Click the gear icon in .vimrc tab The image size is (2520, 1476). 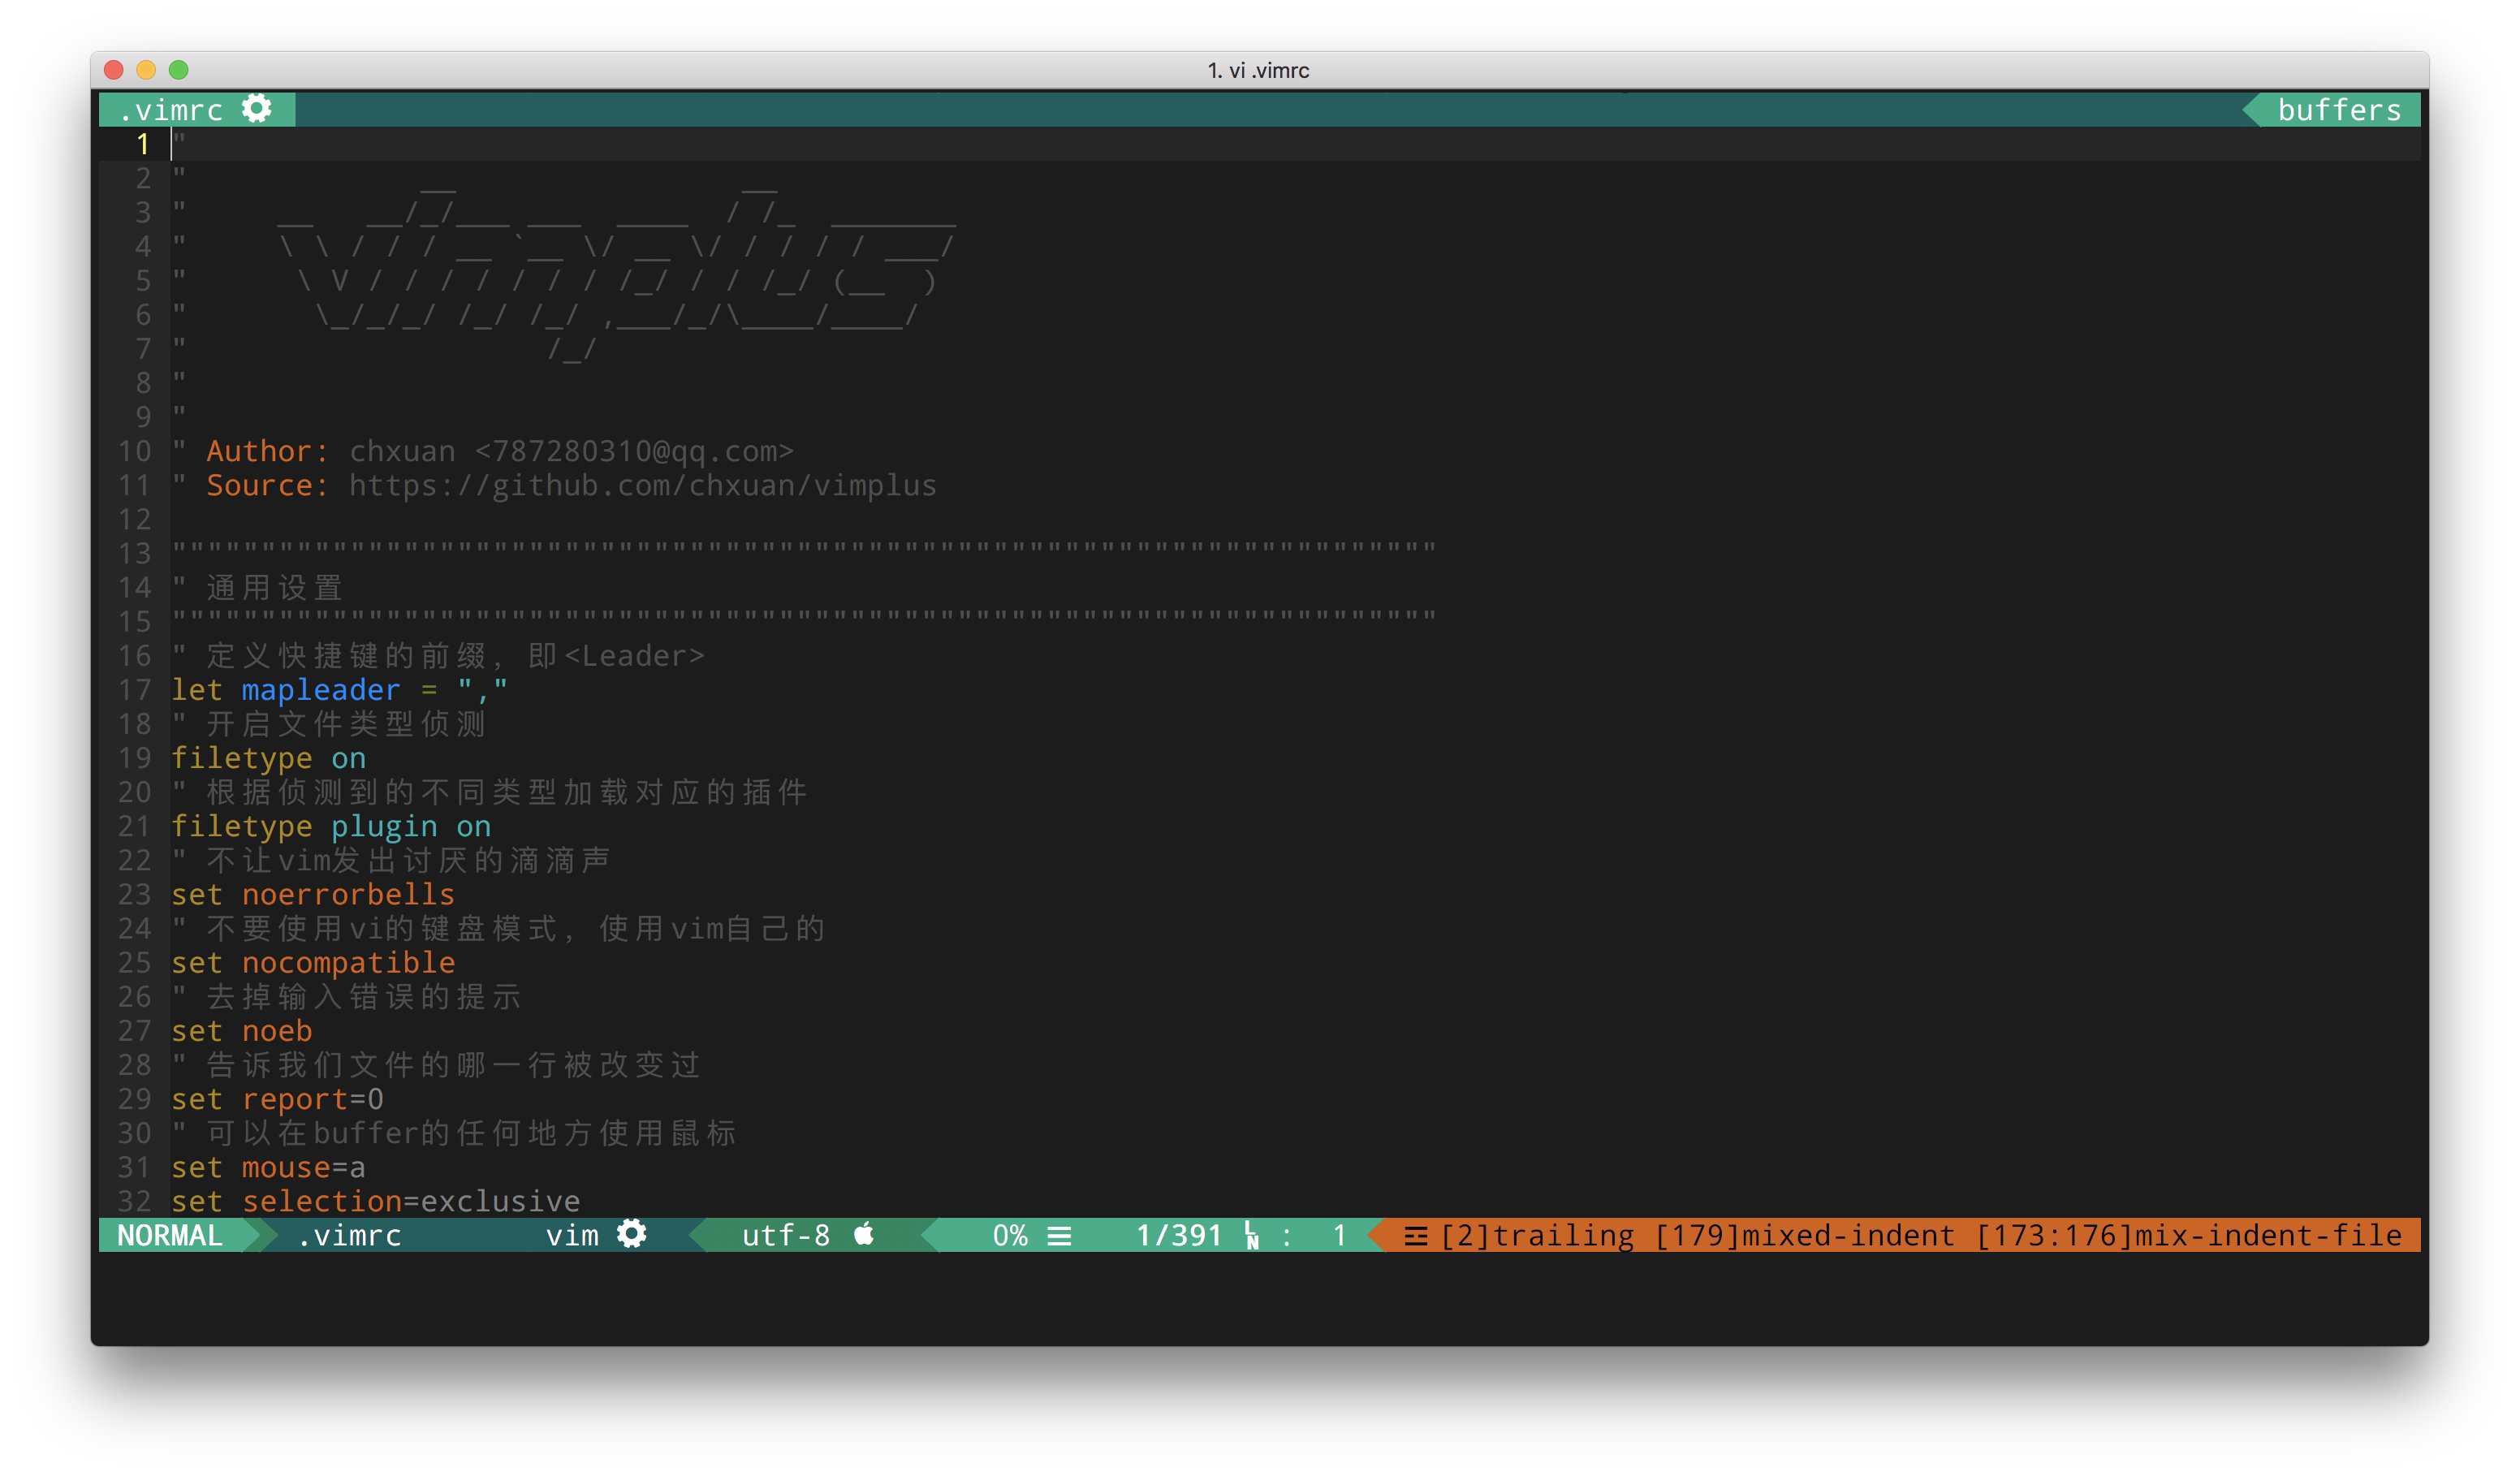[257, 109]
